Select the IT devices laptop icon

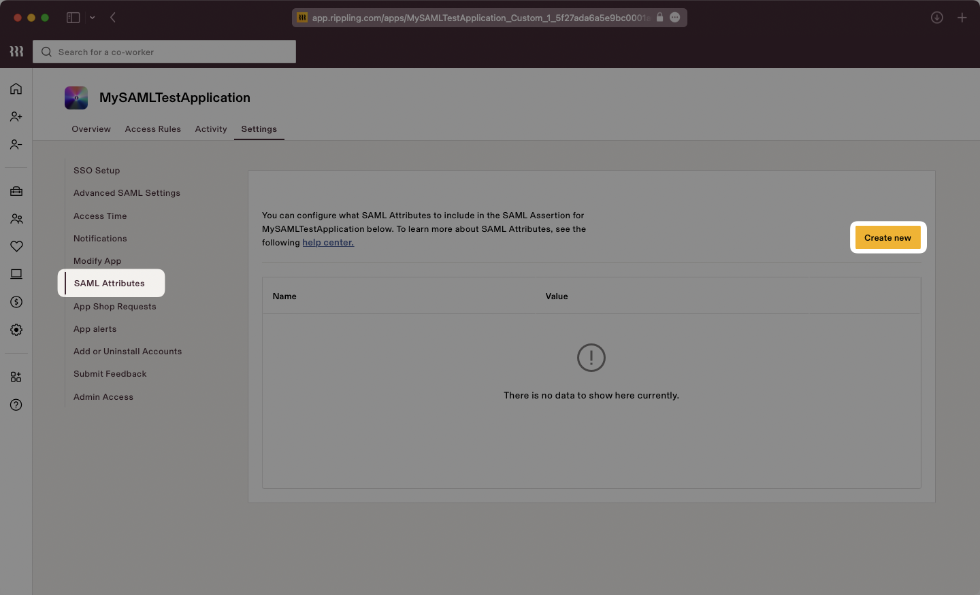coord(16,273)
